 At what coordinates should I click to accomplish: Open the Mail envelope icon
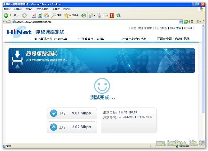point(91,15)
